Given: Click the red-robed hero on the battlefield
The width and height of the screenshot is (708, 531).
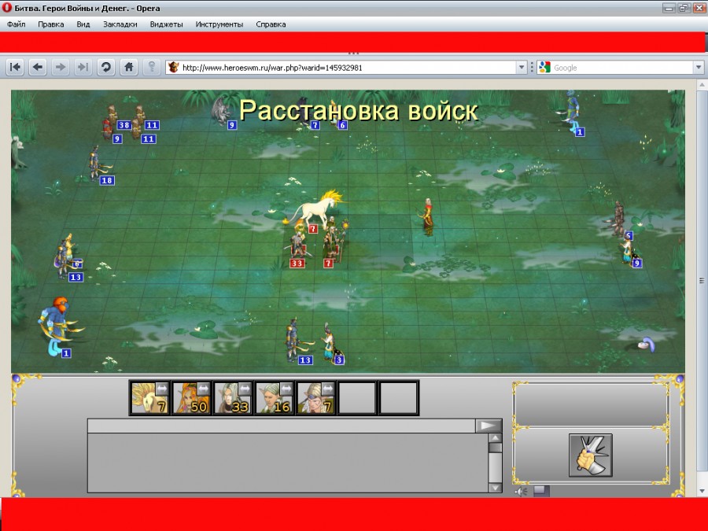Looking at the screenshot, I should tap(427, 217).
